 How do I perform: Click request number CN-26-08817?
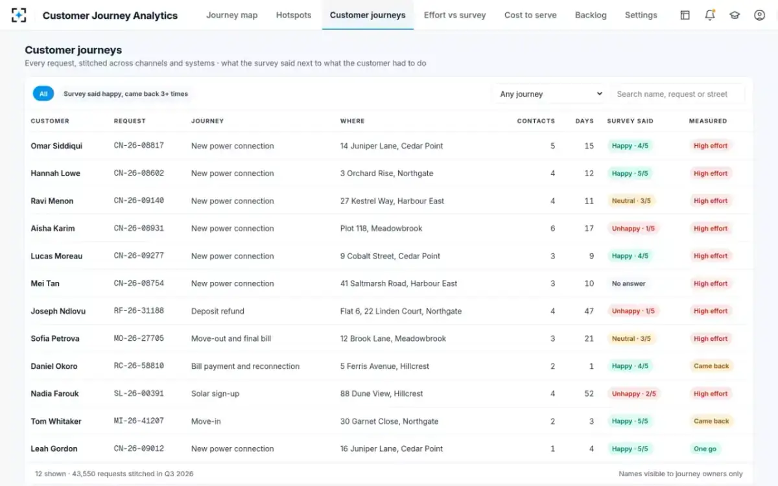139,146
